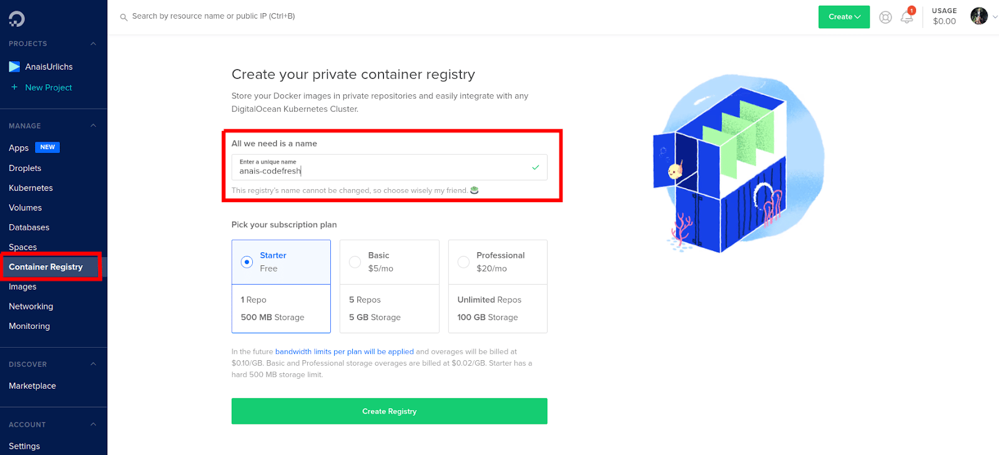Collapse the DISCOVER sidebar section
The width and height of the screenshot is (999, 455).
[93, 364]
